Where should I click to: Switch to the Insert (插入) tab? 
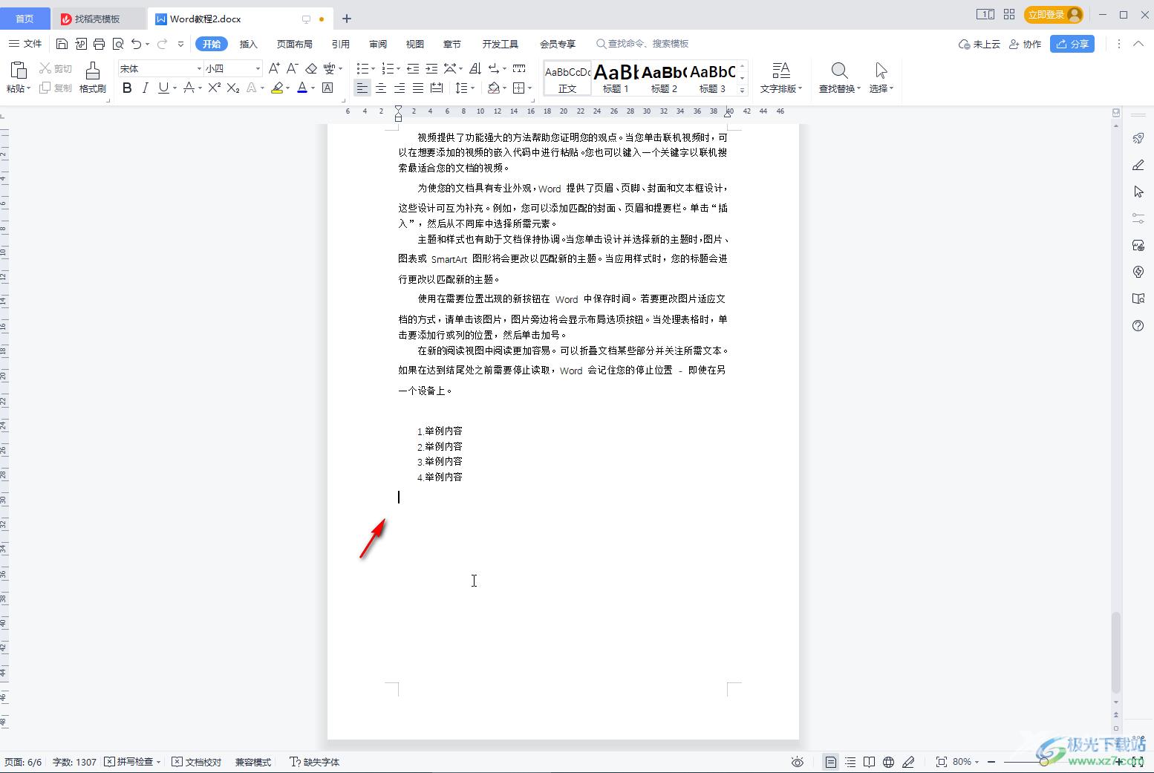248,44
